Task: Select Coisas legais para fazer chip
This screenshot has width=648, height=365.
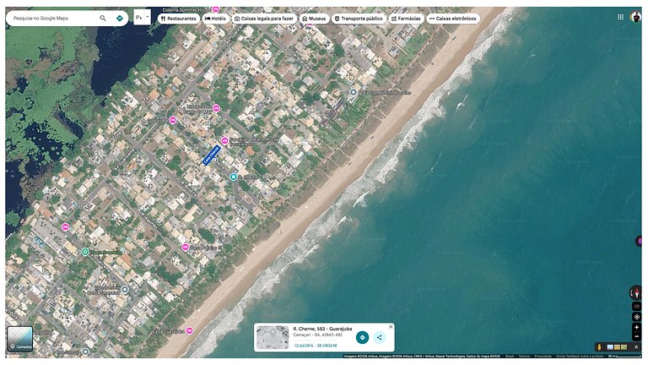Action: pyautogui.click(x=263, y=19)
